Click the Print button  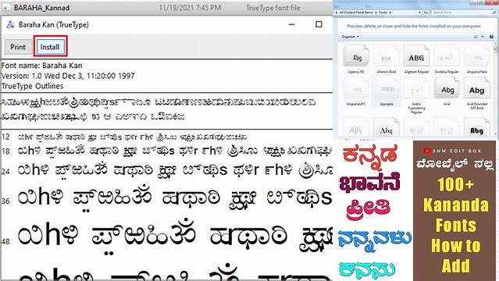point(18,47)
